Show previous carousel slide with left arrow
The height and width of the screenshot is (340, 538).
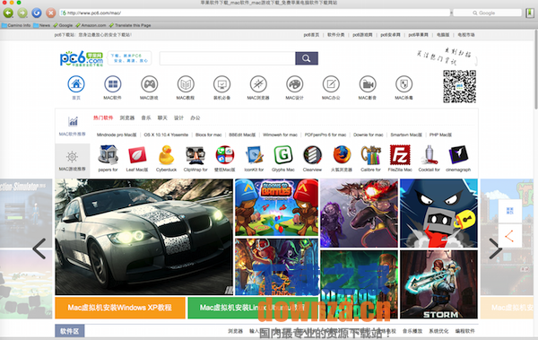39,248
